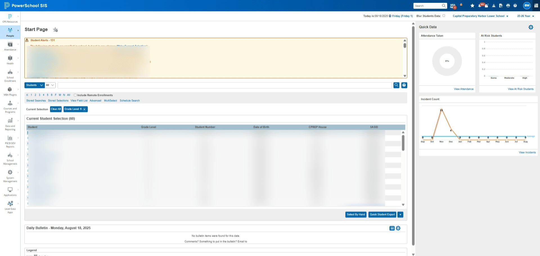This screenshot has height=256, width=540.
Task: Click the student list scrollbar thumb
Action: tap(403, 143)
